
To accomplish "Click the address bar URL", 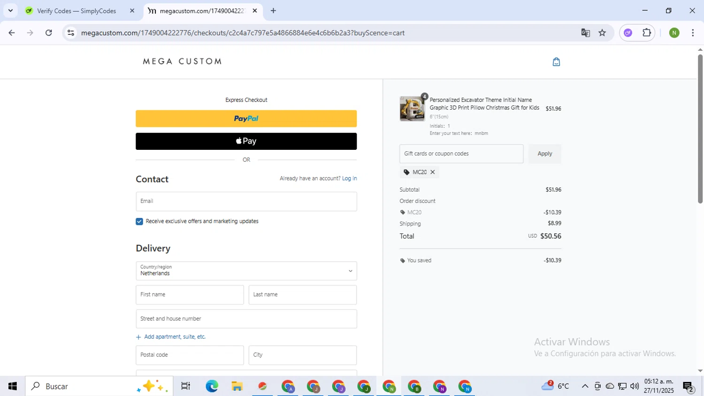I will (243, 33).
